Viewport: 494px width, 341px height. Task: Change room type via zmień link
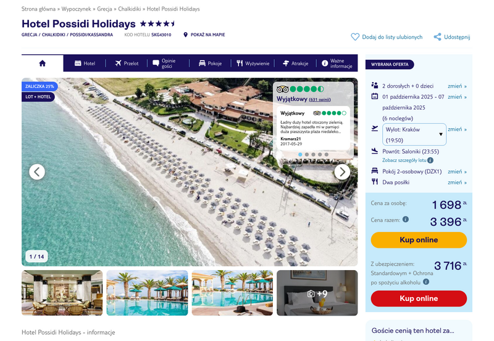tap(457, 172)
